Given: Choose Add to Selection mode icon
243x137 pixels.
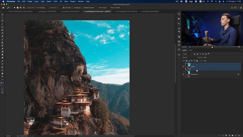Looking at the screenshot, I should pos(17,8).
